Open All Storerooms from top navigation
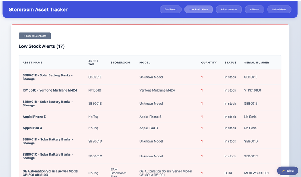 pos(229,9)
